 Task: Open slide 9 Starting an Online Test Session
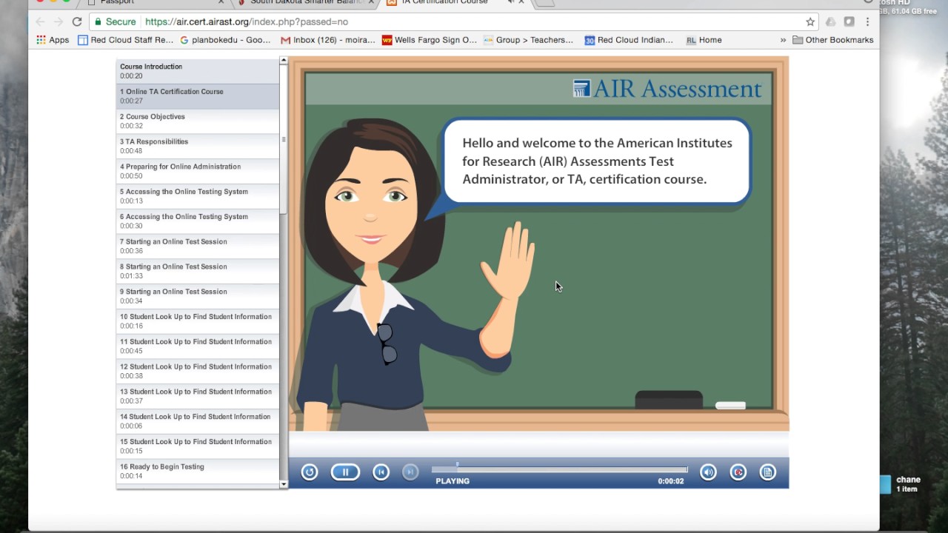coord(197,296)
